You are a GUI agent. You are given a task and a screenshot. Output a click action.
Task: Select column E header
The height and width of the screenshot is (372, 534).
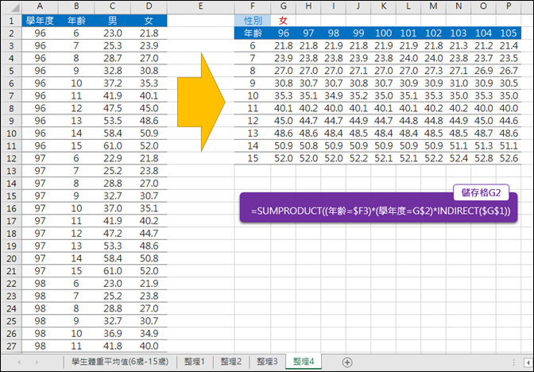click(x=200, y=6)
